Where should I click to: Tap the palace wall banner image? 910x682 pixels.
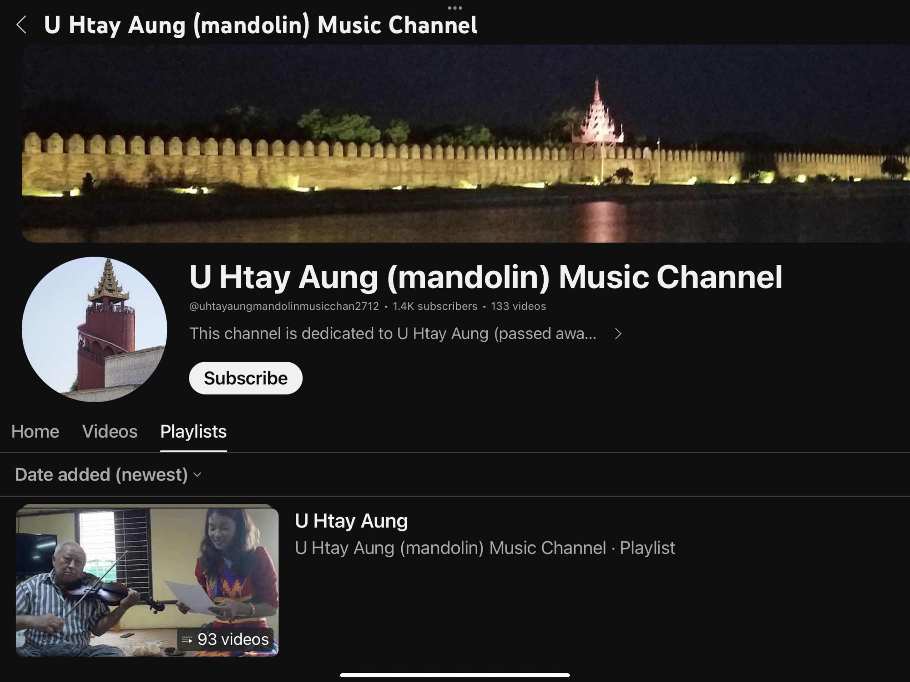click(x=465, y=143)
